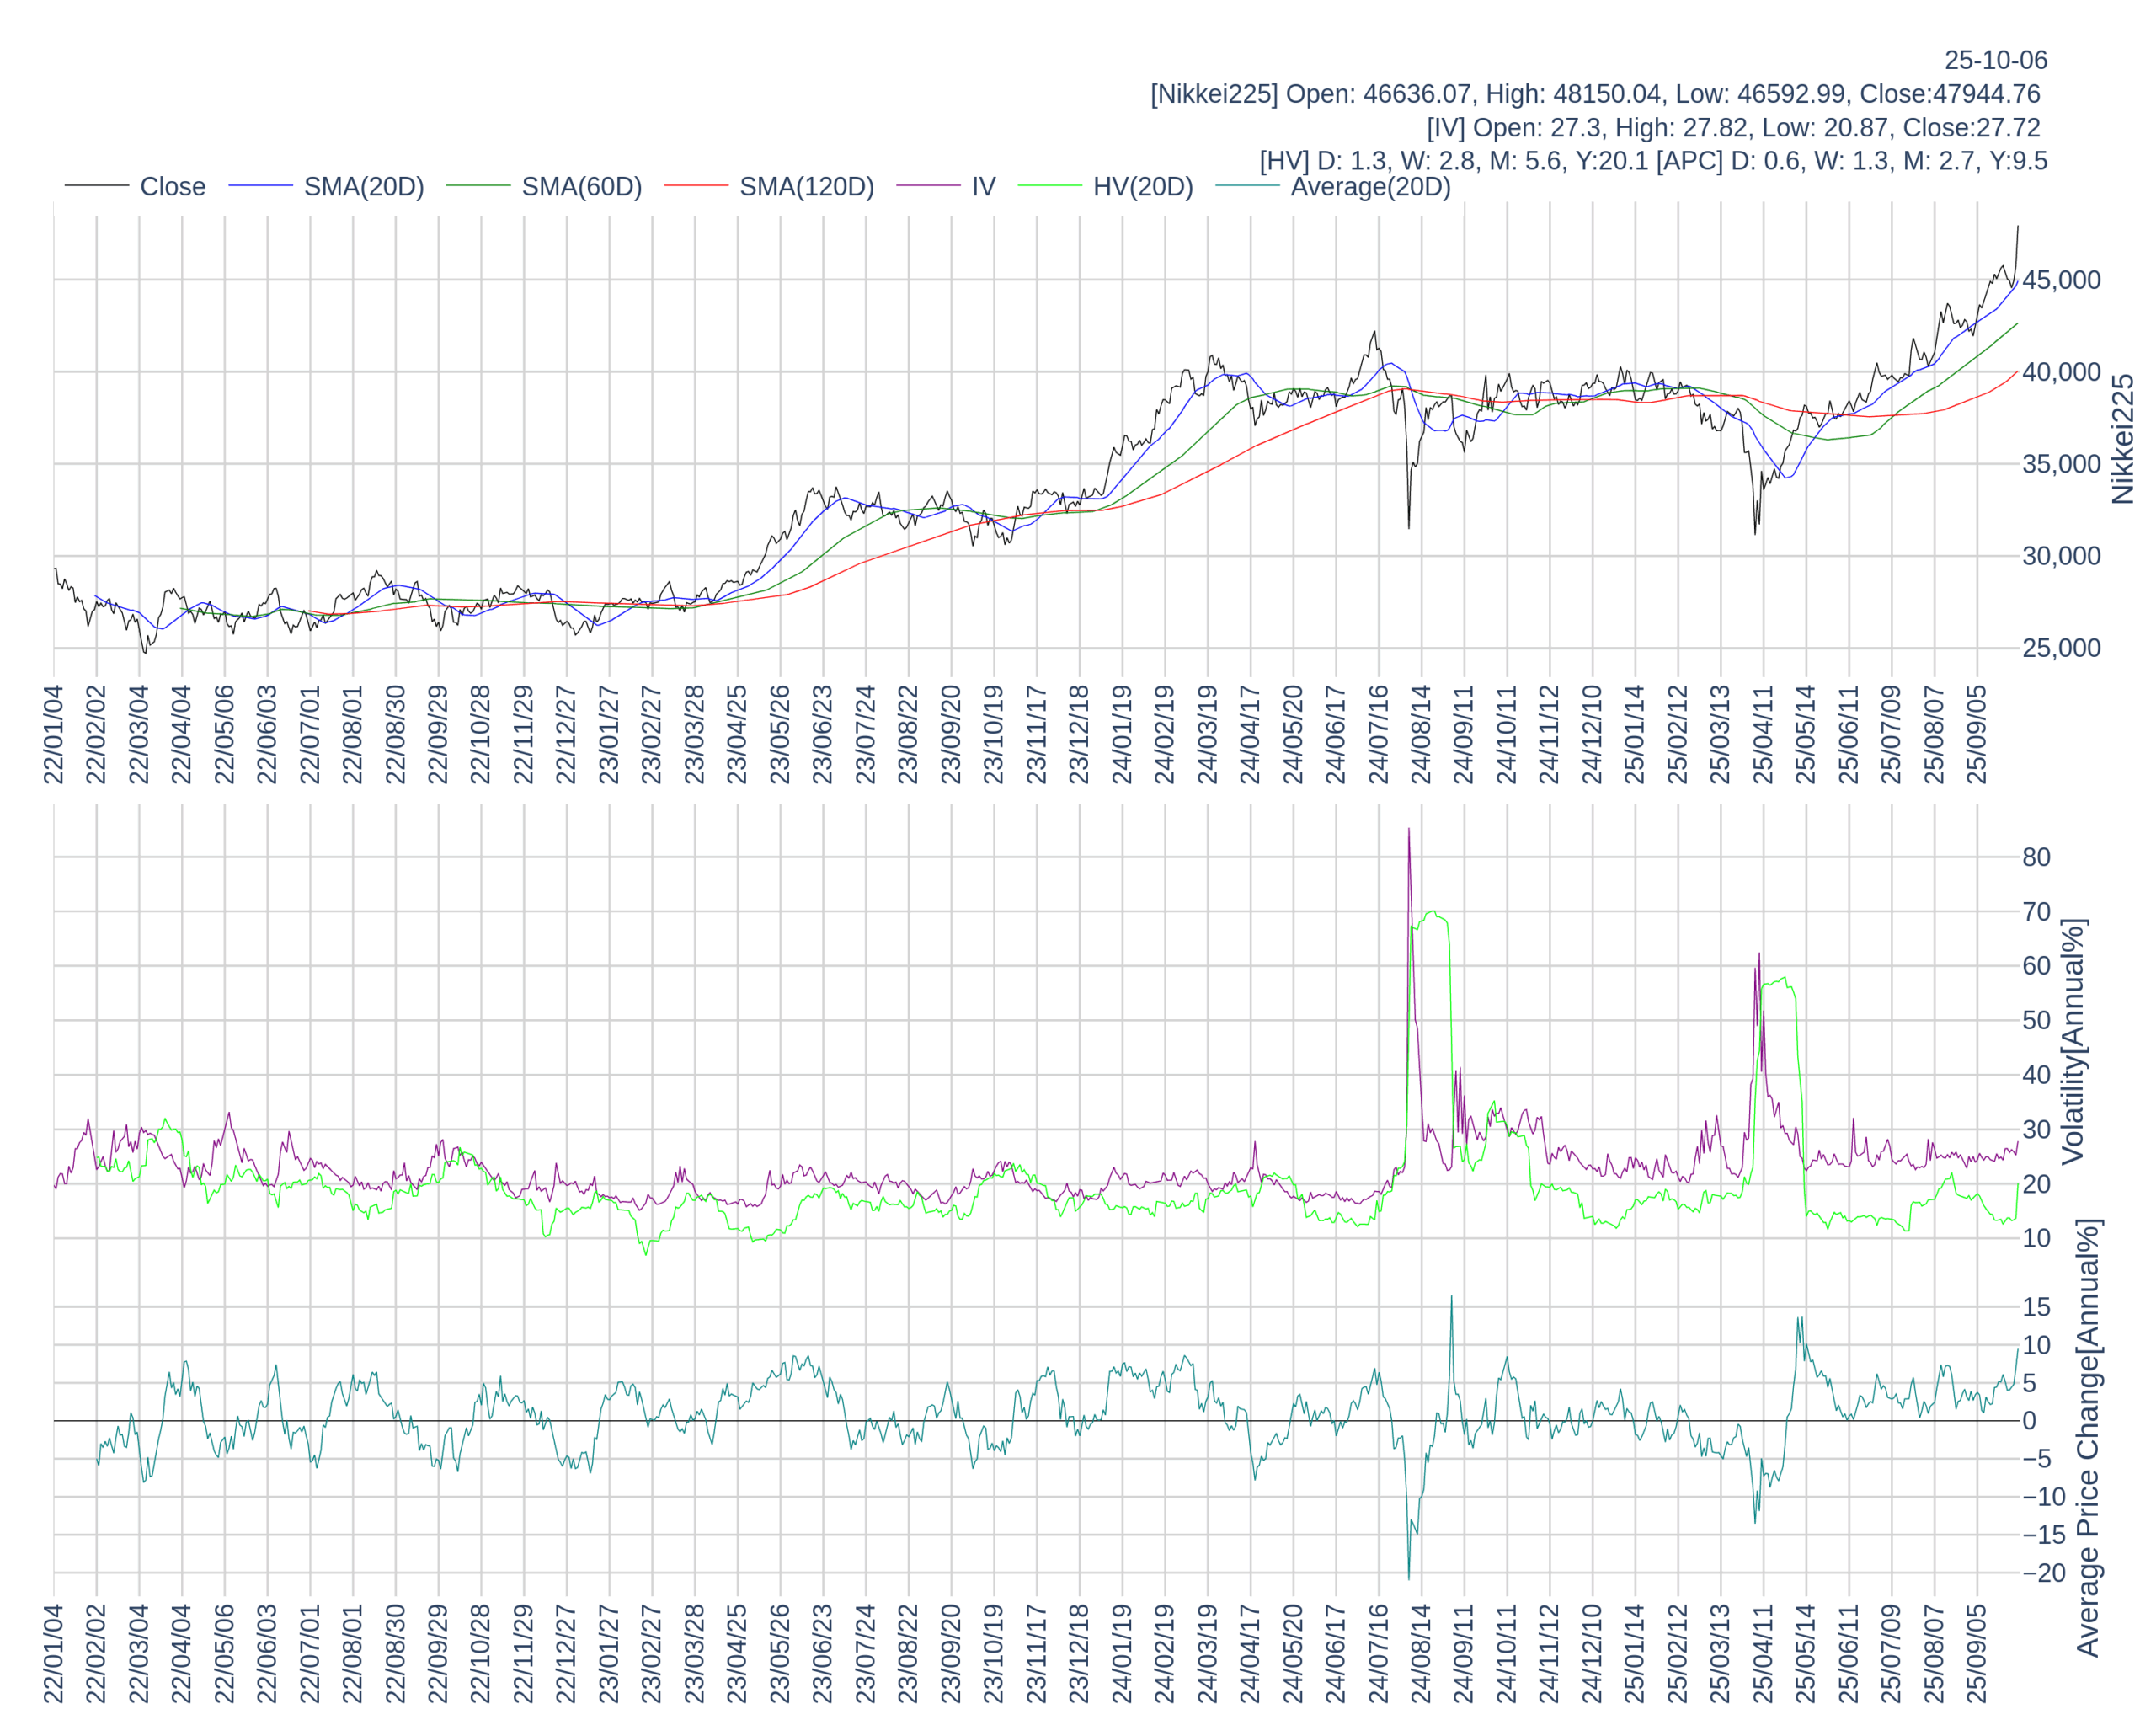Click the HV and APC summary line
The height and width of the screenshot is (1725, 2156).
point(1652,161)
